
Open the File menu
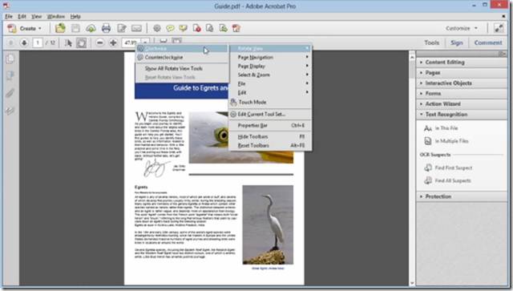click(x=9, y=16)
